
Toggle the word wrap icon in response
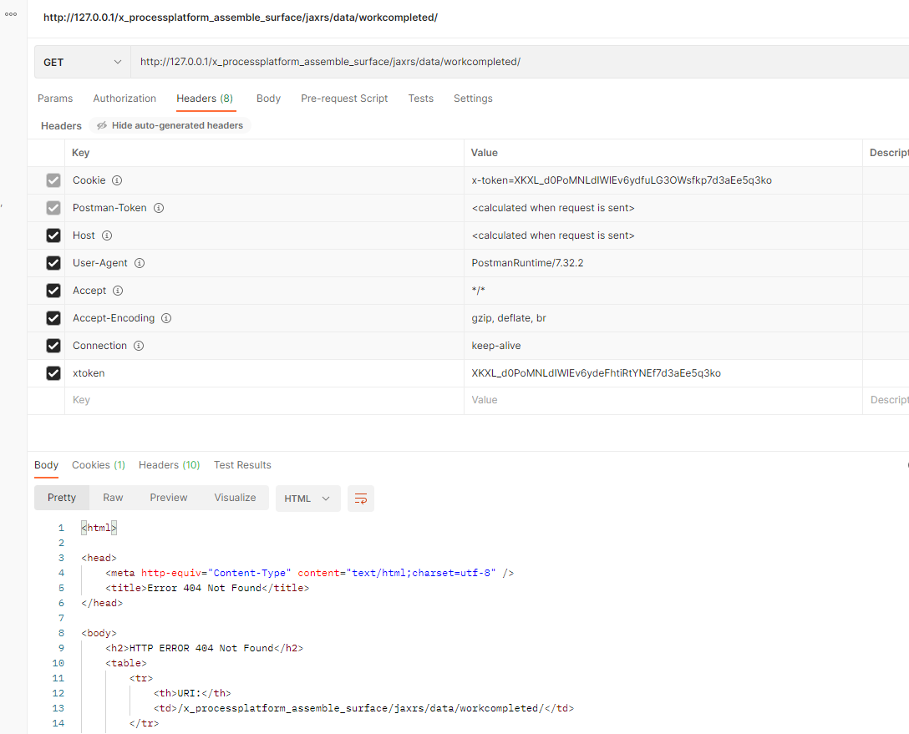[361, 499]
